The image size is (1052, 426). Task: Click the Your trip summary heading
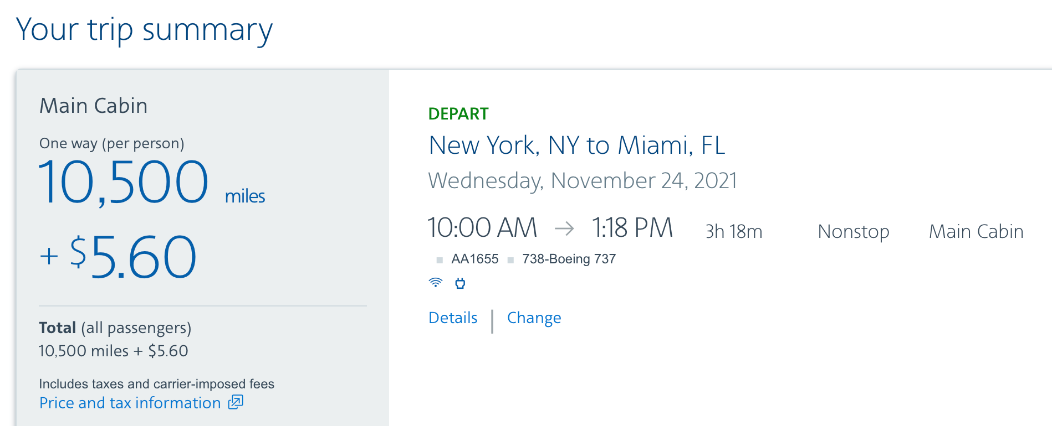(x=144, y=30)
